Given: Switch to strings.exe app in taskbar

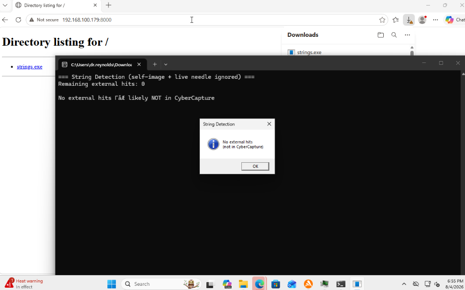Looking at the screenshot, I should pos(357,284).
